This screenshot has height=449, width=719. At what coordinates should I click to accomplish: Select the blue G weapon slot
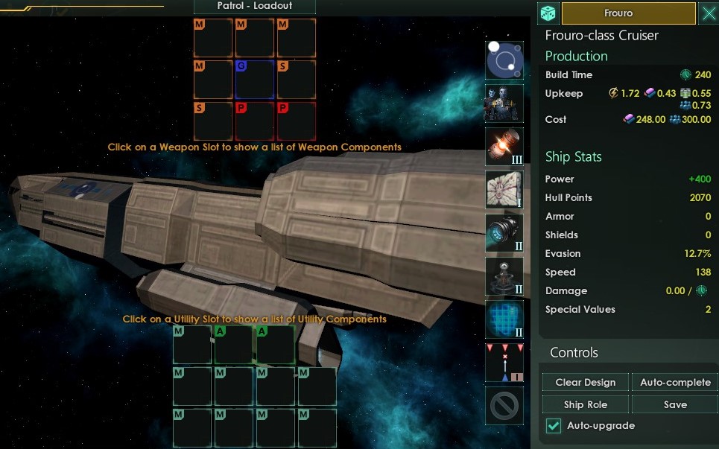(x=255, y=80)
